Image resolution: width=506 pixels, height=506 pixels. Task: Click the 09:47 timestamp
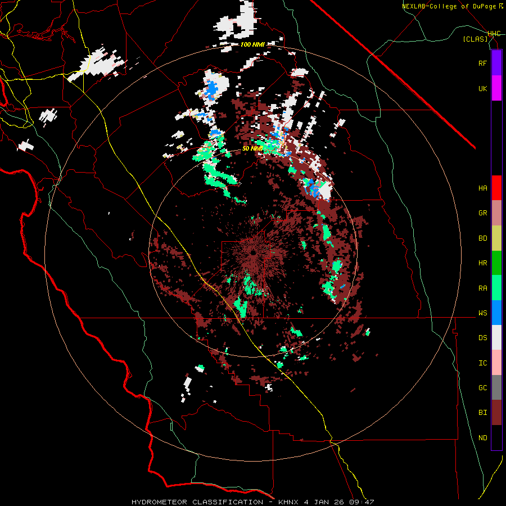362,502
